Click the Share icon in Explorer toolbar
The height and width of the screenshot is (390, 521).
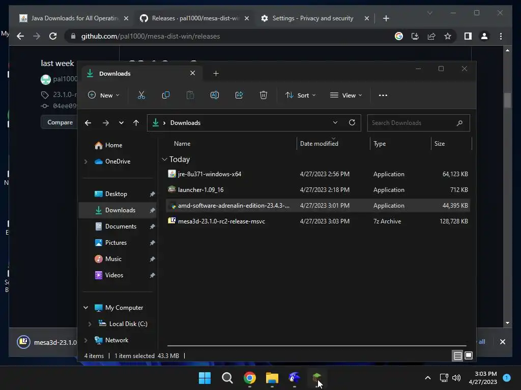239,95
